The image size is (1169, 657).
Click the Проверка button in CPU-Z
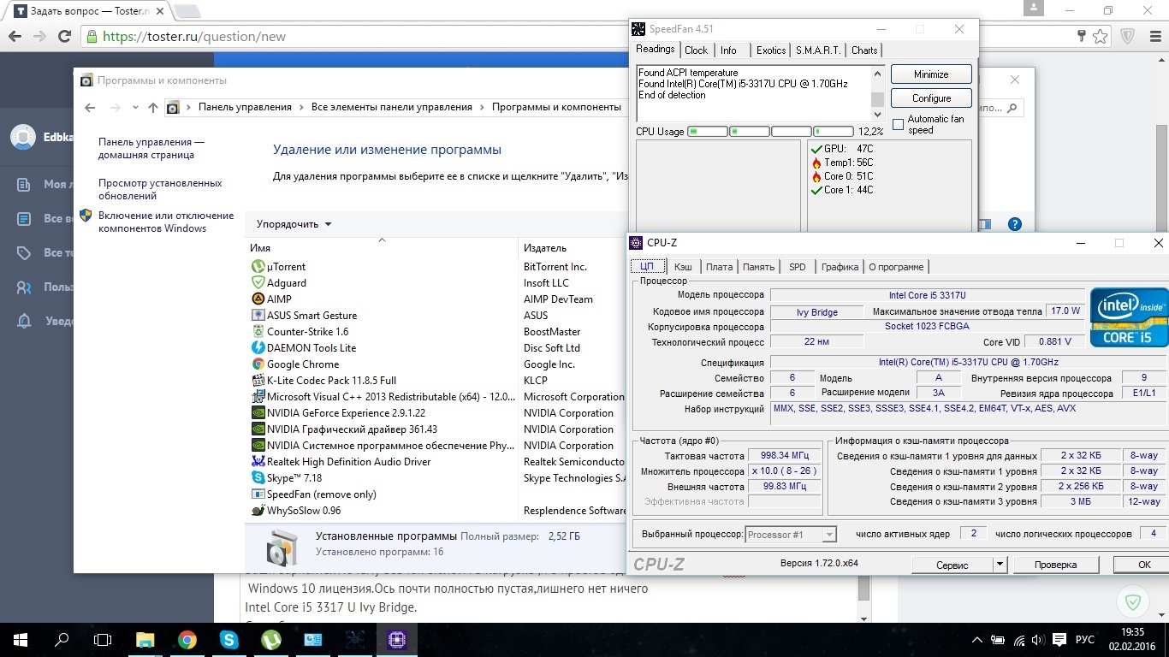(1055, 565)
